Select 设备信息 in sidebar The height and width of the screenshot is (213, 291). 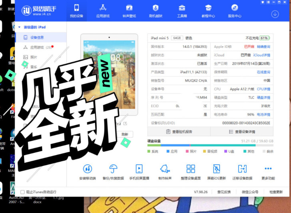pos(41,37)
